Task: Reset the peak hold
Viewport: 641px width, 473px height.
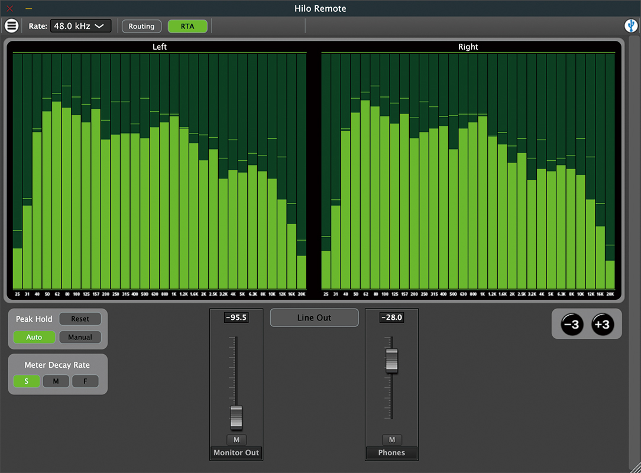Action: pyautogui.click(x=80, y=319)
